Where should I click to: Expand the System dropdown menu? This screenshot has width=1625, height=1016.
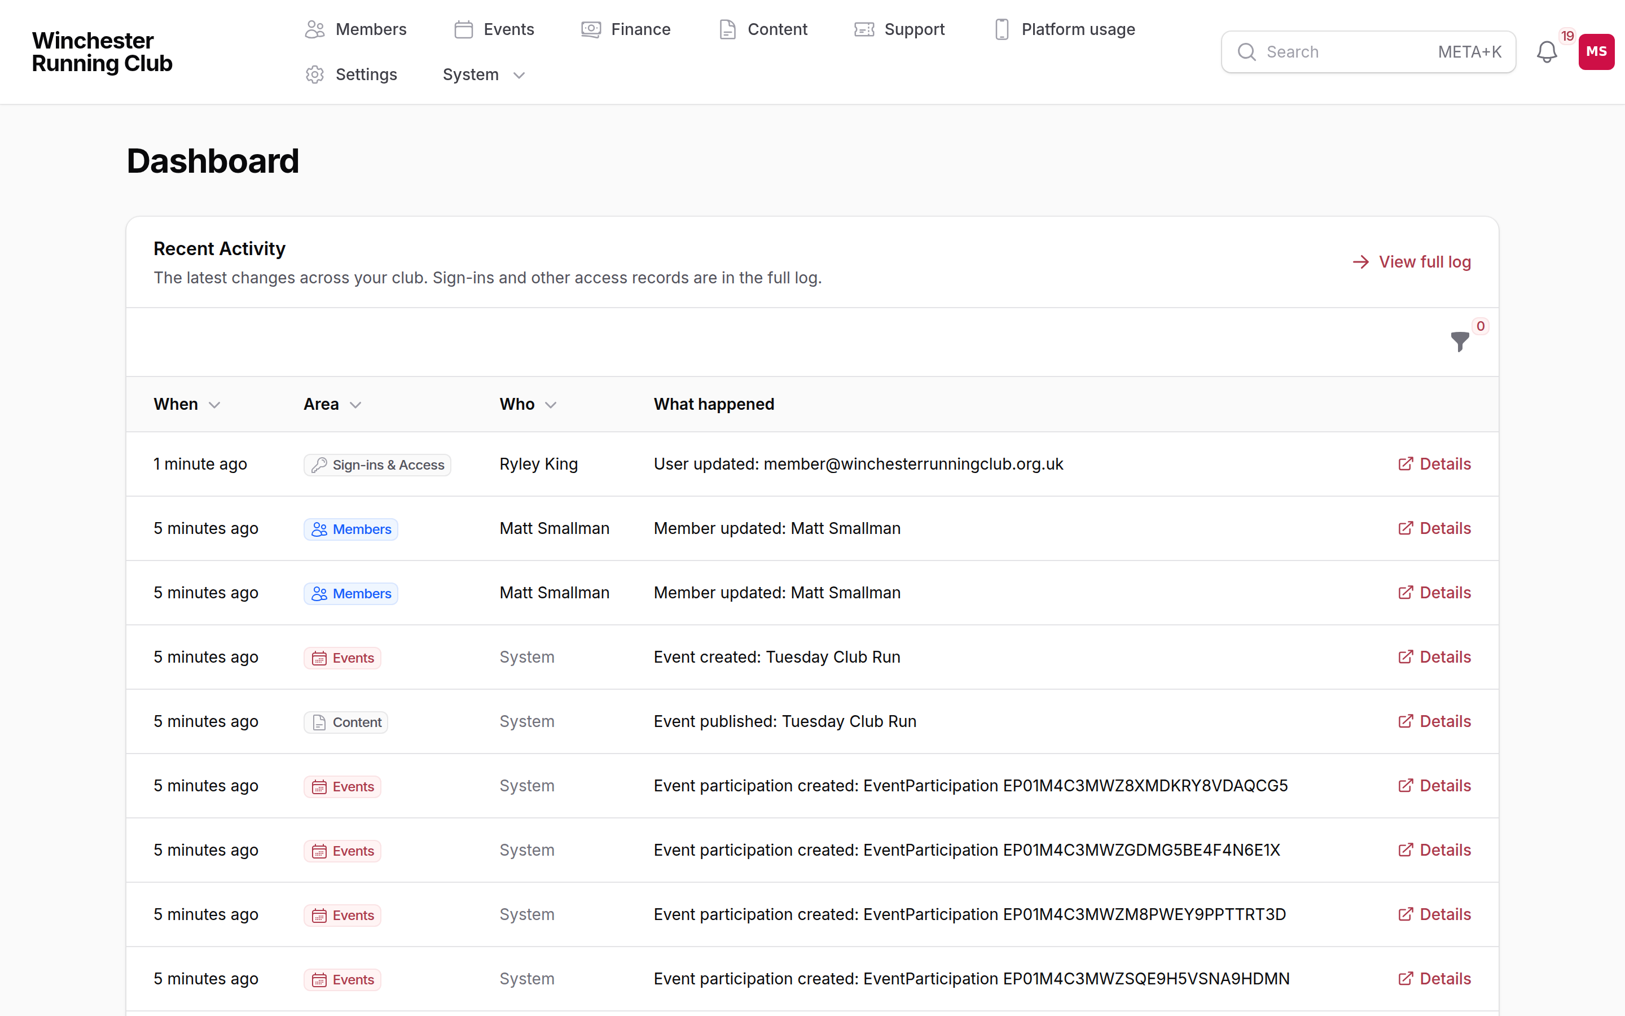click(x=484, y=75)
